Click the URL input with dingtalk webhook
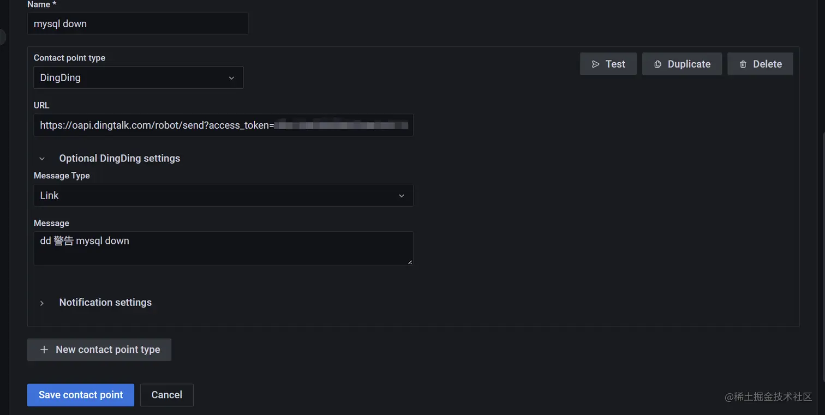 coord(223,125)
